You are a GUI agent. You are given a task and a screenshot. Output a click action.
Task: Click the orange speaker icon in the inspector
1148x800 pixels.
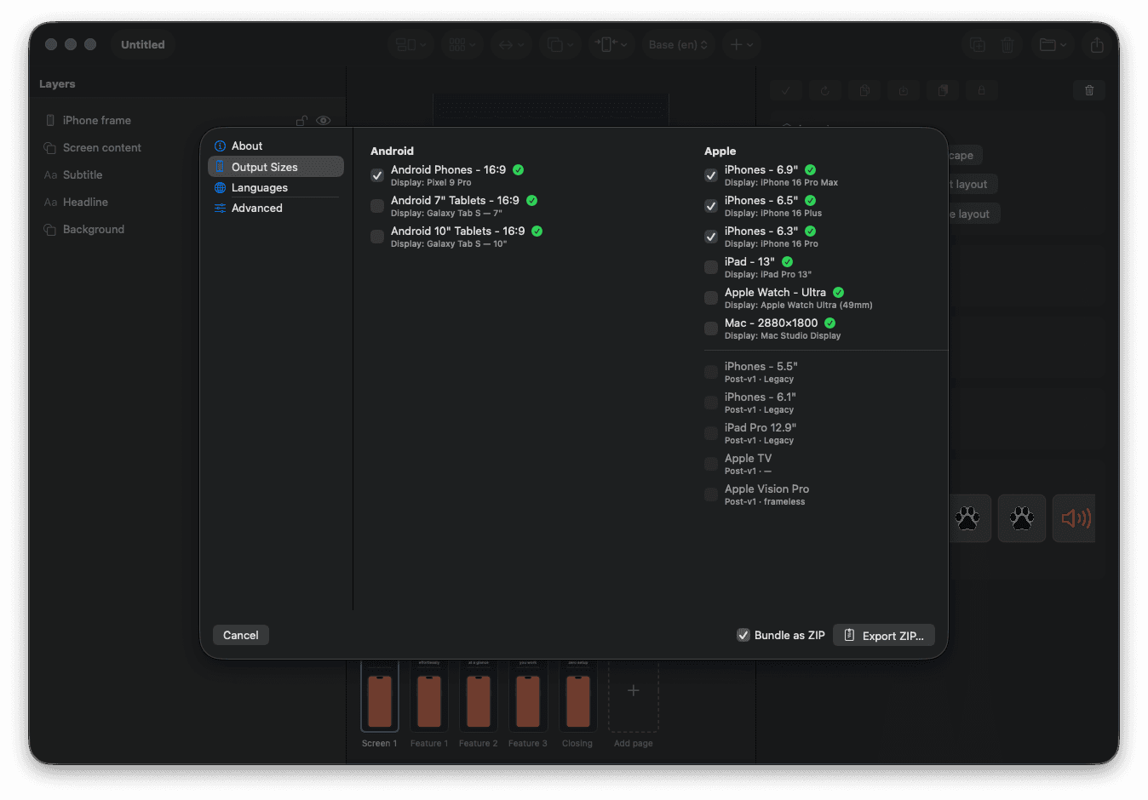[x=1075, y=518]
